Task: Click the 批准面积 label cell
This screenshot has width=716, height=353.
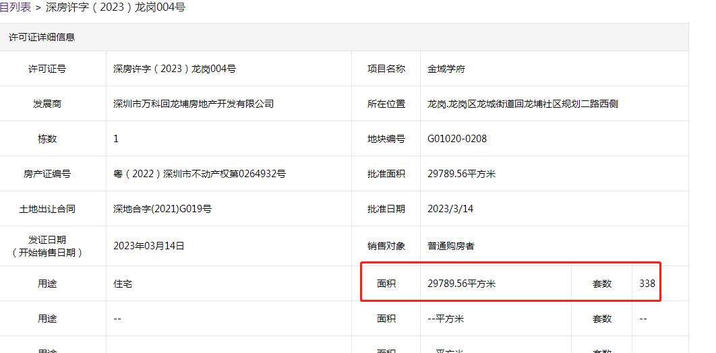Action: [x=386, y=174]
